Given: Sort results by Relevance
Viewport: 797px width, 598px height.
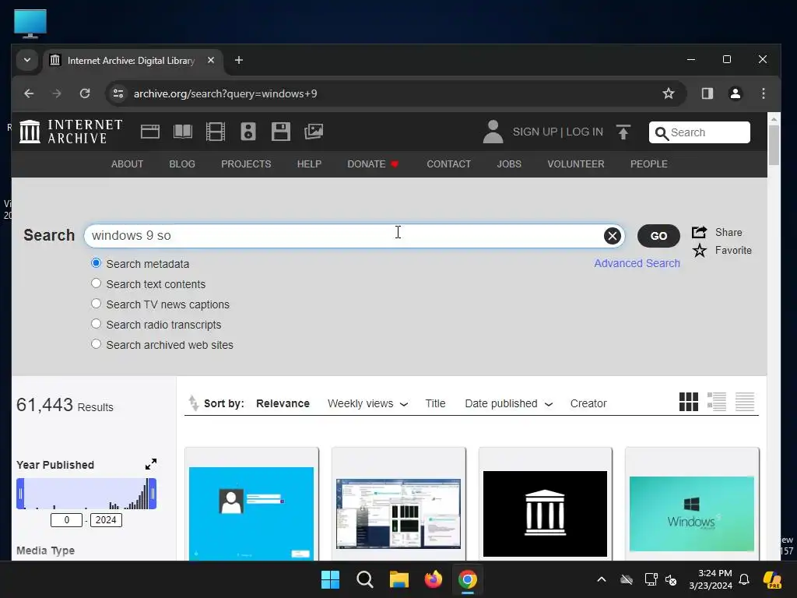Looking at the screenshot, I should 283,404.
